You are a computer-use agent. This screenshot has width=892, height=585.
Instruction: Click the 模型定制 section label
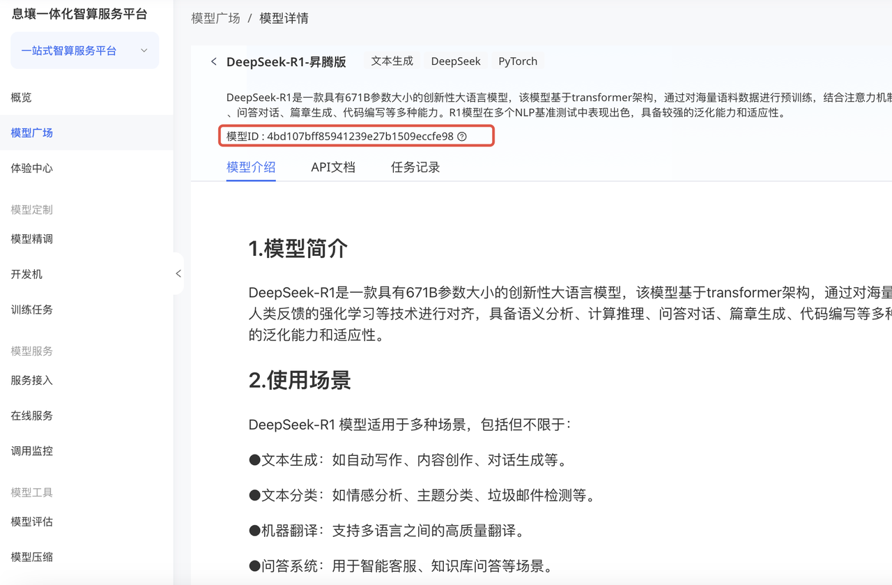32,210
